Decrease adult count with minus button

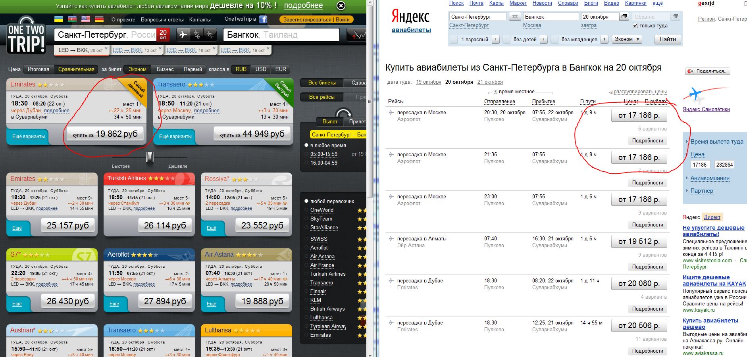tap(454, 39)
